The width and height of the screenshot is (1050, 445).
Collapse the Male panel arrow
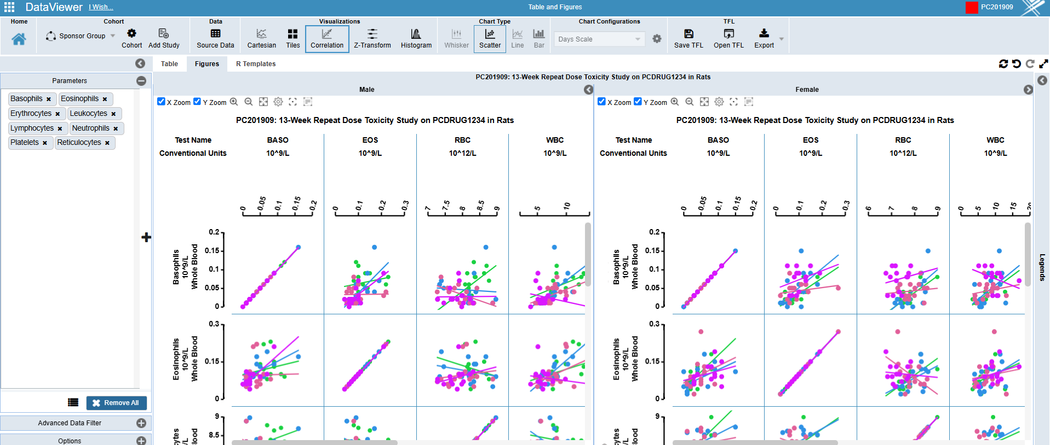588,90
